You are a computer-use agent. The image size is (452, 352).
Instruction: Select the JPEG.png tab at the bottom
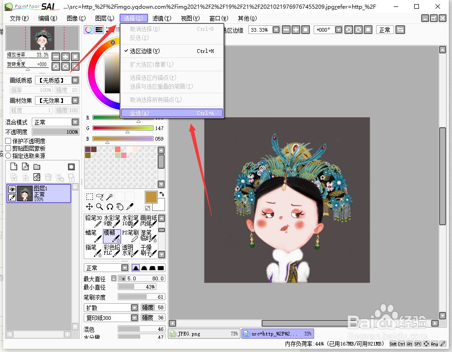point(204,333)
